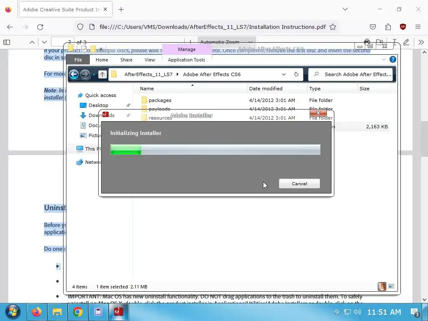428x321 pixels.
Task: Open notification center in system tray
Action: 415,312
